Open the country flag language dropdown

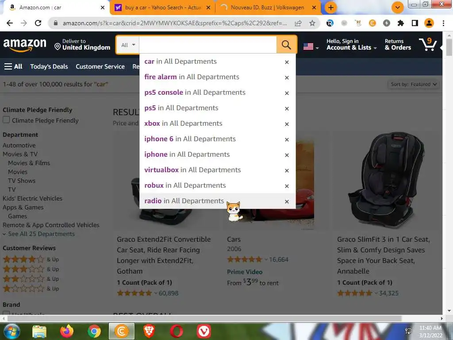(311, 46)
